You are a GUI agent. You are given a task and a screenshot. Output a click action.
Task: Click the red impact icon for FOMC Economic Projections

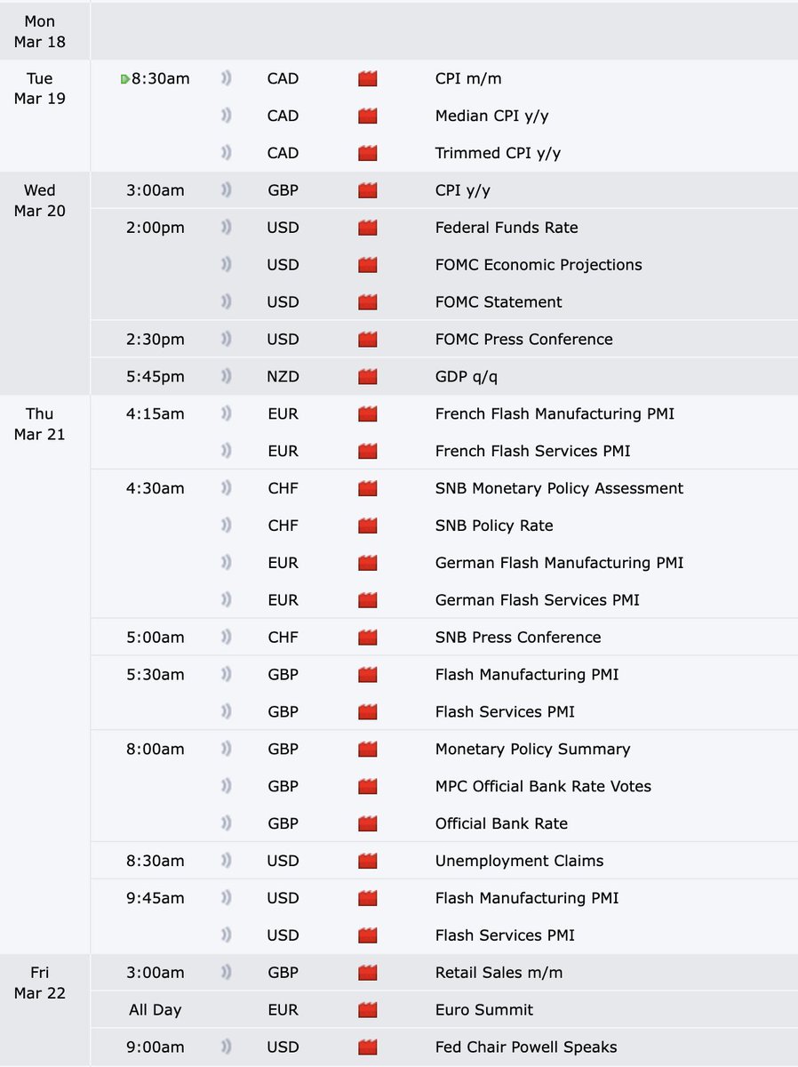(x=368, y=265)
